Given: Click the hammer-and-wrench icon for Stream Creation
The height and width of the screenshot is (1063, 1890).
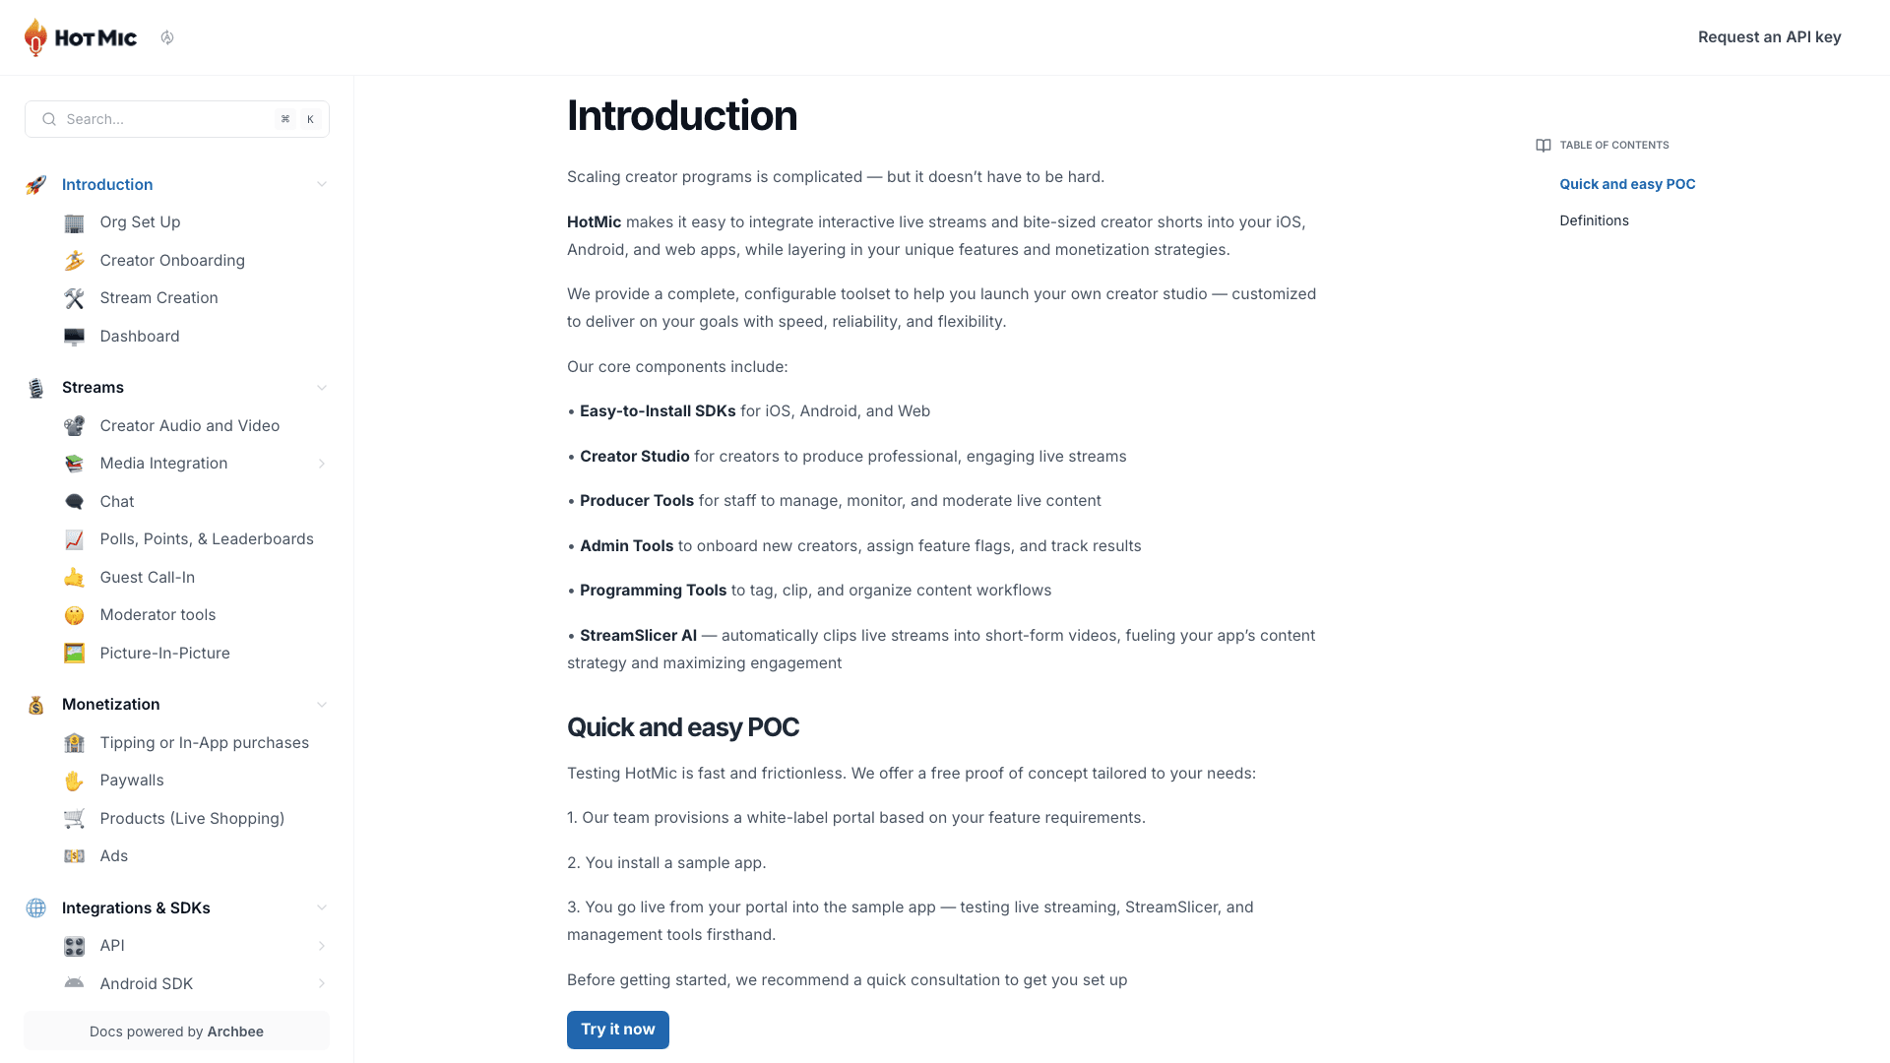Looking at the screenshot, I should click(x=74, y=298).
